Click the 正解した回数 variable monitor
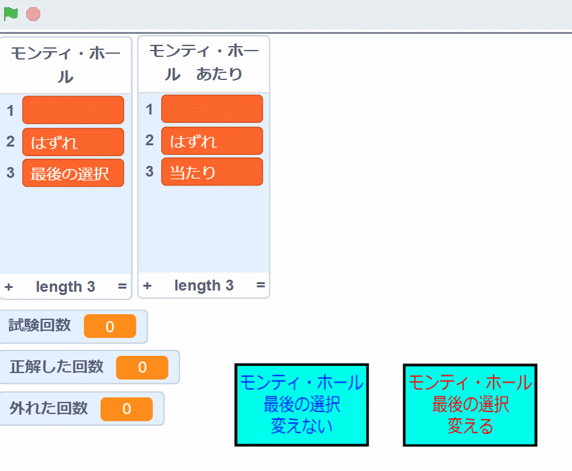Image resolution: width=572 pixels, height=471 pixels. (x=90, y=367)
